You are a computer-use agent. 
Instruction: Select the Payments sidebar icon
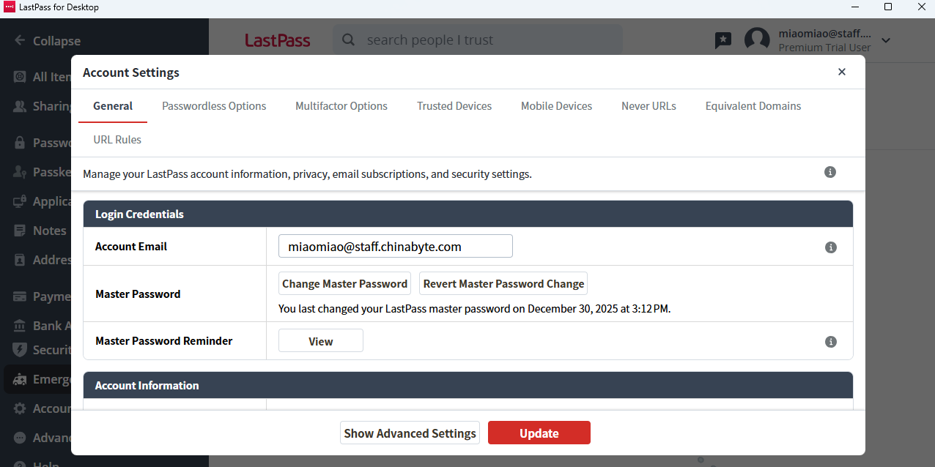pyautogui.click(x=18, y=296)
